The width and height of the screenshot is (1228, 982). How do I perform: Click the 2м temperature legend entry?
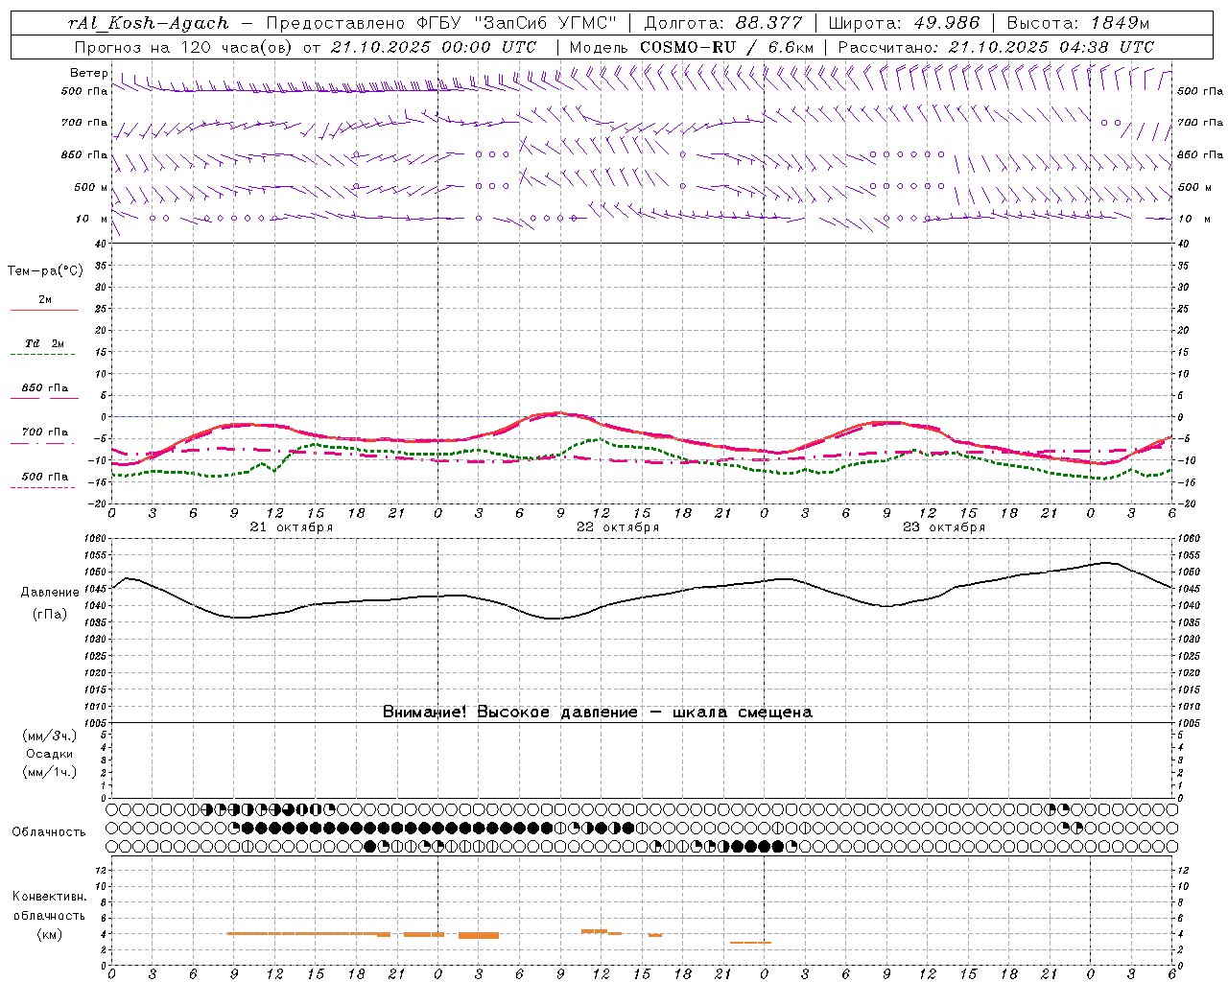point(45,300)
